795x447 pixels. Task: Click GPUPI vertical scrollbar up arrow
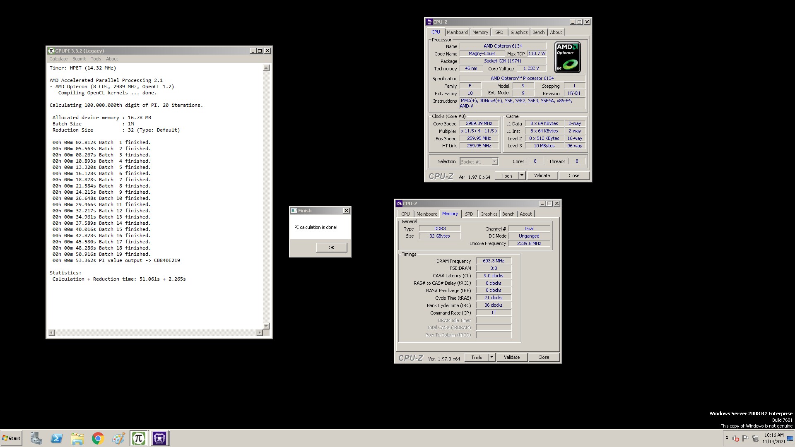pos(266,68)
